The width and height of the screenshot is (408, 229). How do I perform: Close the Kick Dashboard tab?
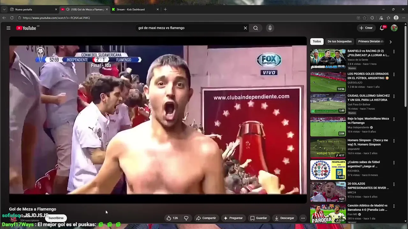click(157, 10)
